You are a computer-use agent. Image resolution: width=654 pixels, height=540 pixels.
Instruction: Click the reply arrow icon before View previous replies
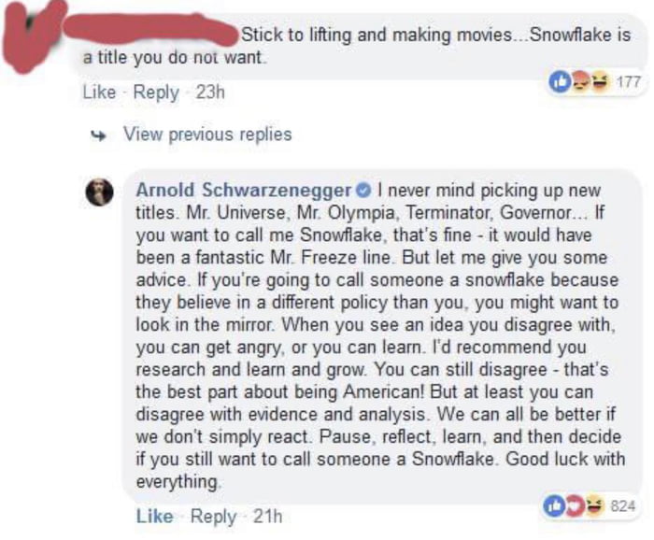tap(96, 134)
